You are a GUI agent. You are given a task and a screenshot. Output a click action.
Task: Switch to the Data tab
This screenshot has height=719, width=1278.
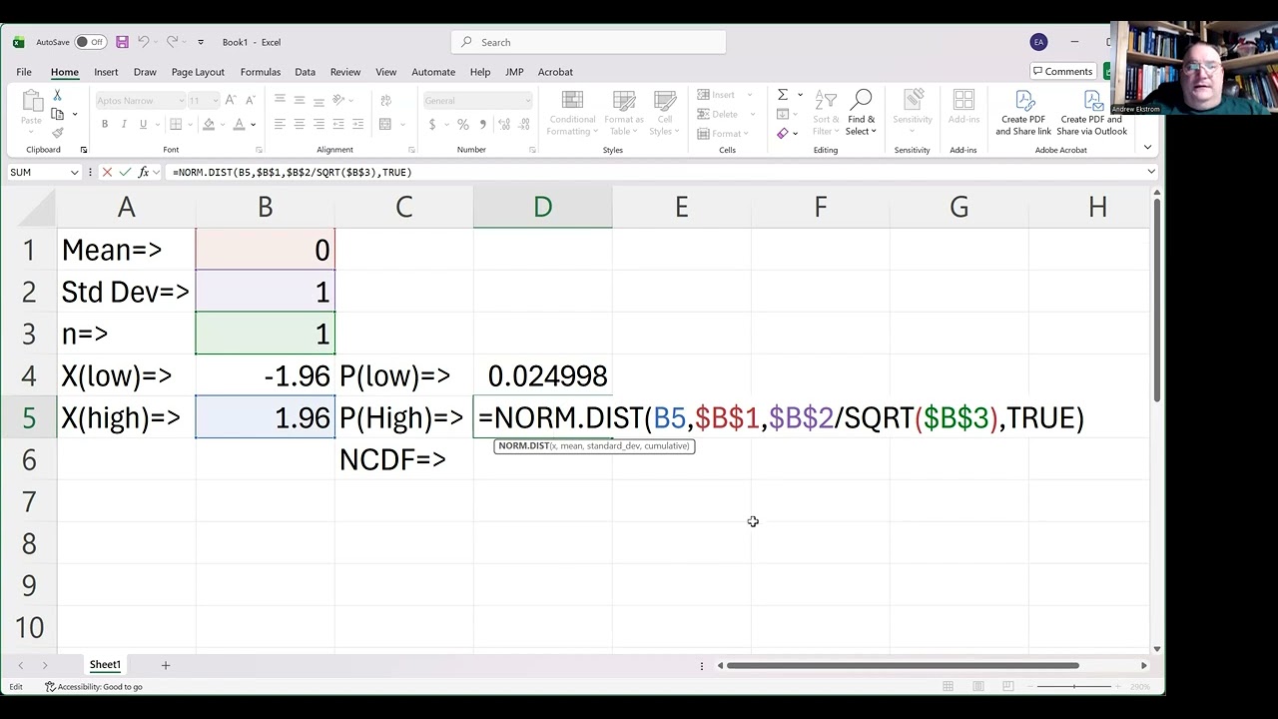[305, 72]
